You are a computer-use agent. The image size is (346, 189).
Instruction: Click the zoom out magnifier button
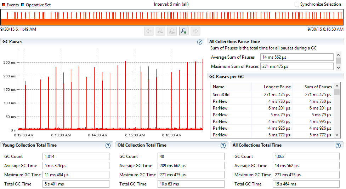(x=160, y=31)
